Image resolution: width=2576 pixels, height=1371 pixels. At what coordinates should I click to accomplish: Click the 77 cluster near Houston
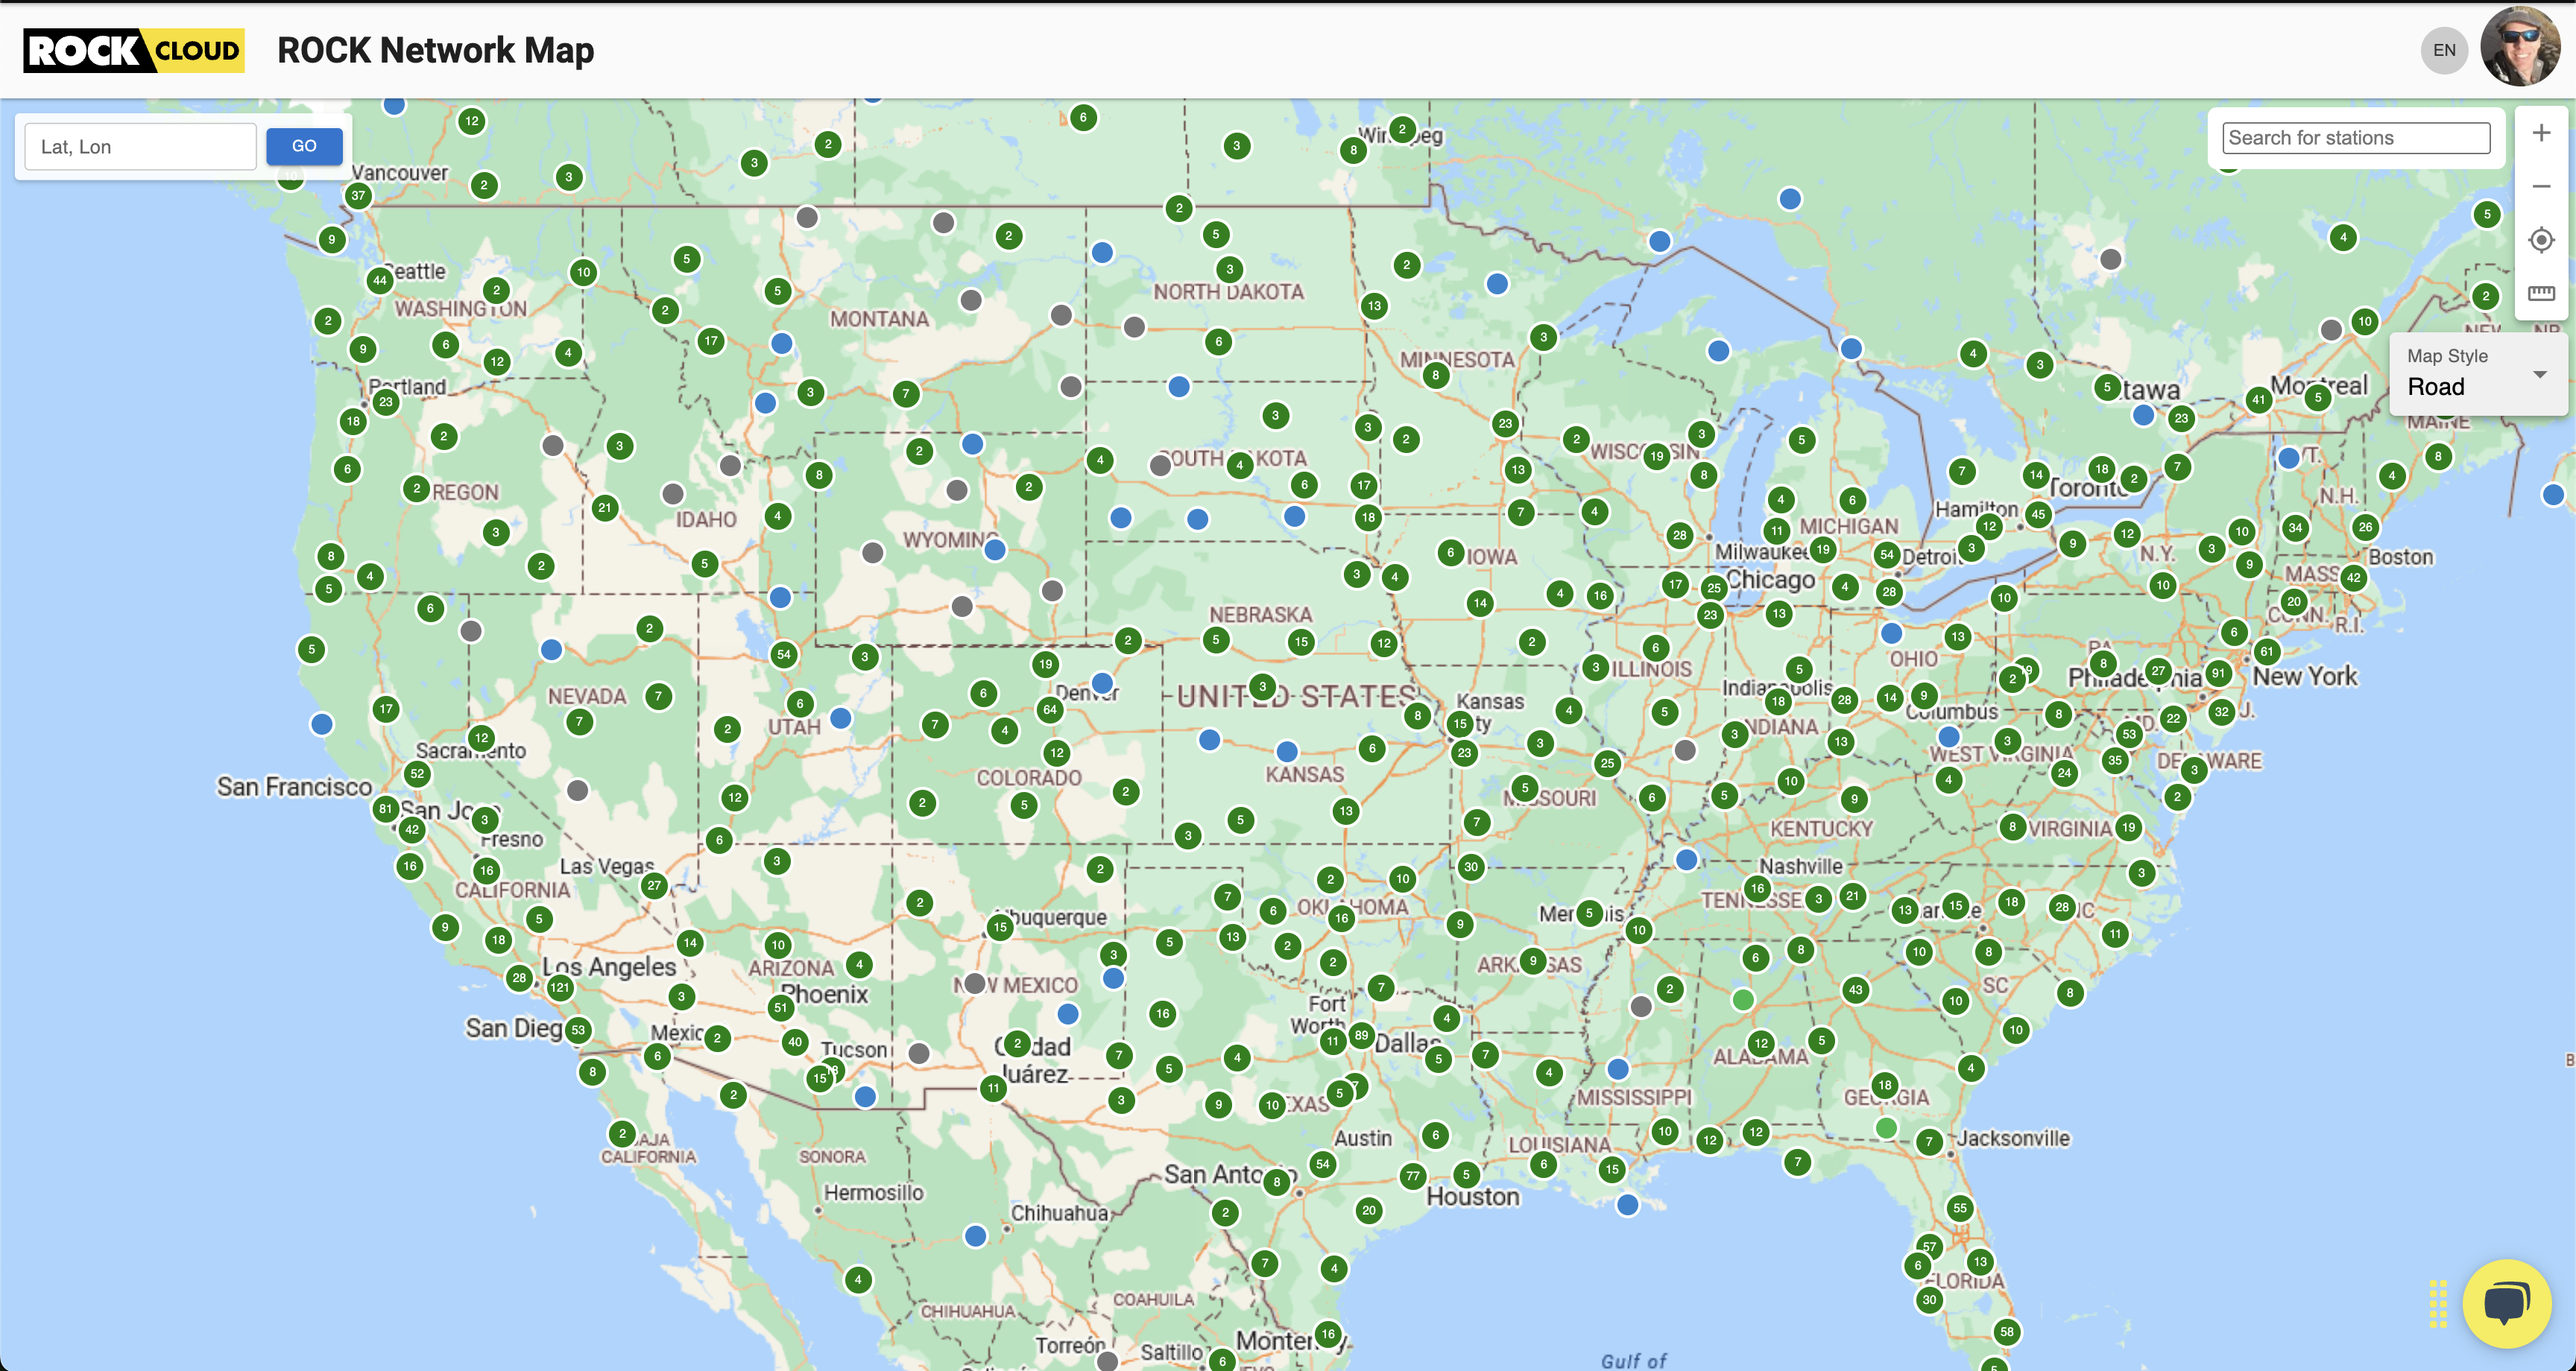1412,1176
